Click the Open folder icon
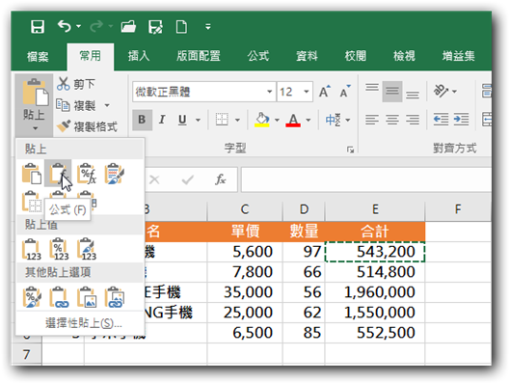Screen dimensions: 510x384 [x=128, y=27]
